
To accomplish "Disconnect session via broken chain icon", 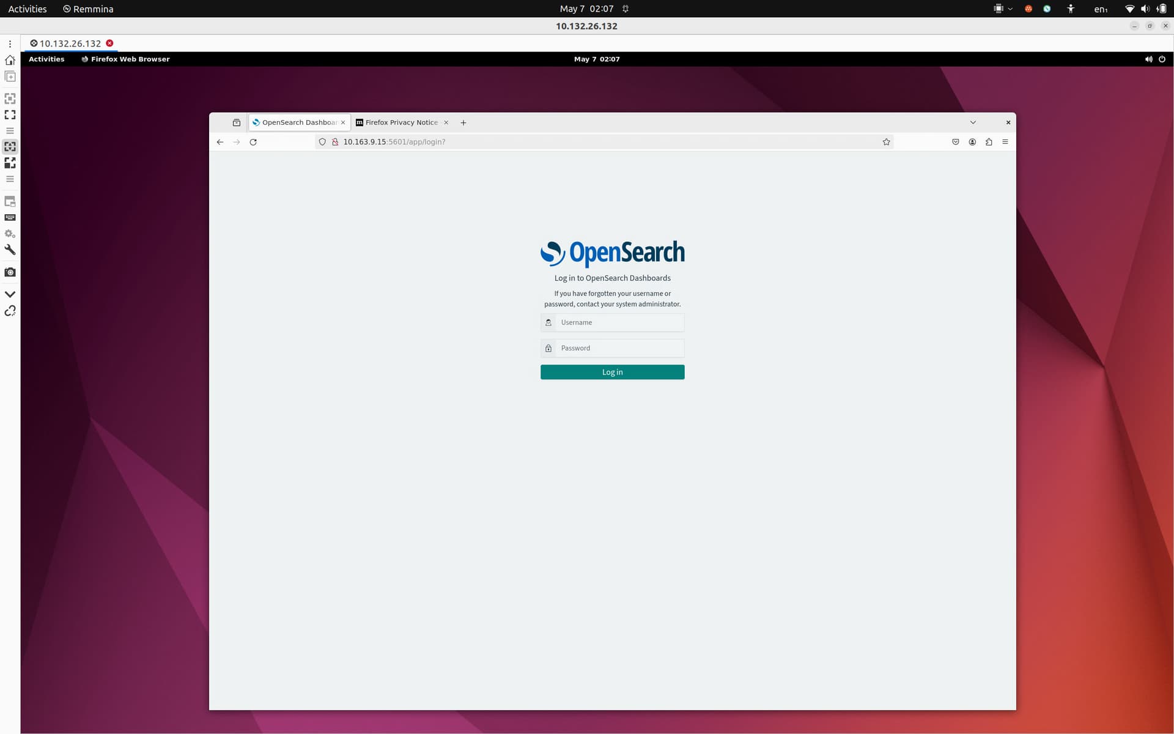I will [x=10, y=311].
